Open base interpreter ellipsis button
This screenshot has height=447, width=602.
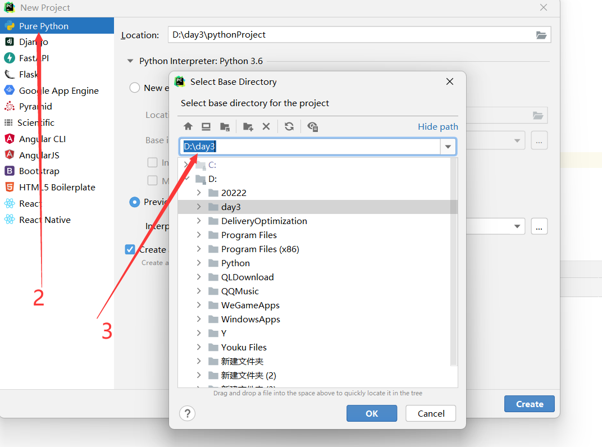(x=539, y=140)
